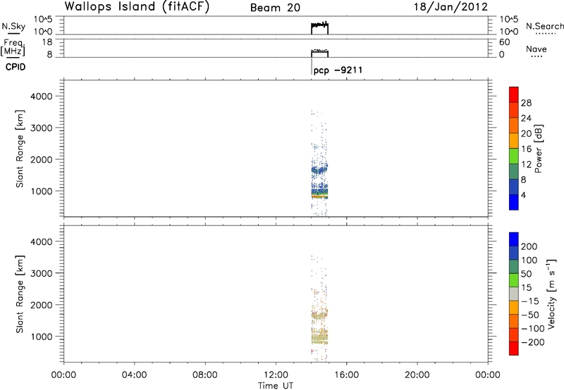Click the velocity scatter cluster above 1500 km
This screenshot has width=564, height=390.
point(319,315)
